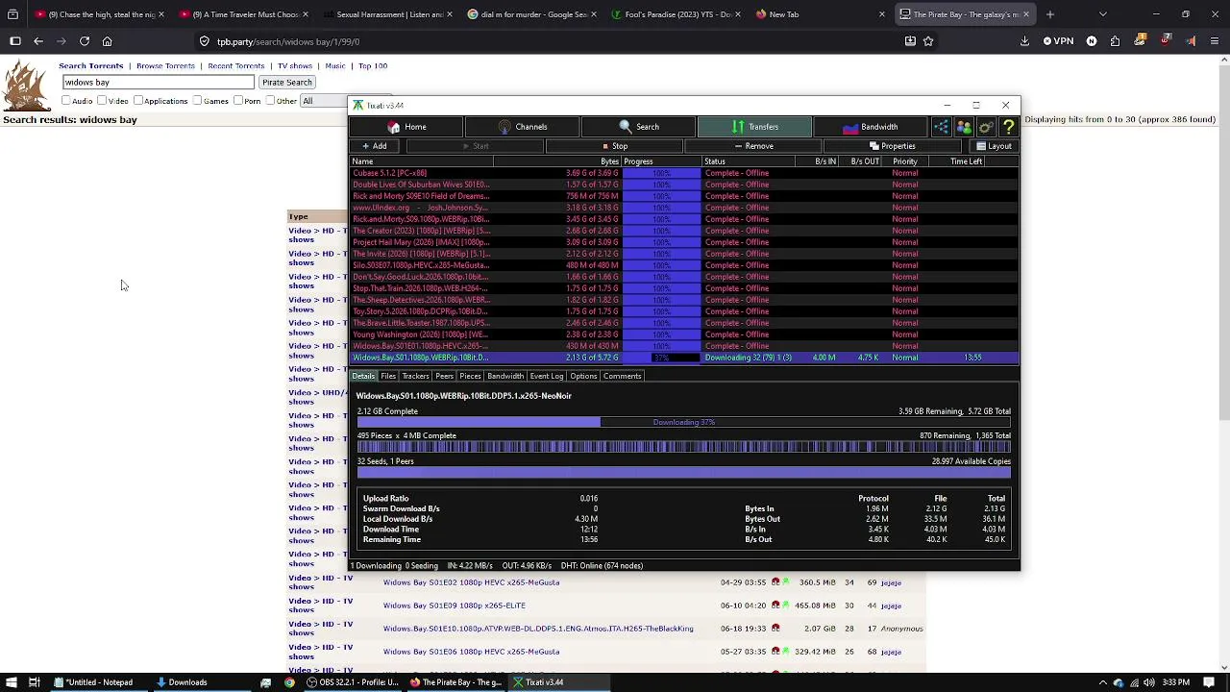
Task: Switch to OBS in the taskbar
Action: pyautogui.click(x=353, y=682)
